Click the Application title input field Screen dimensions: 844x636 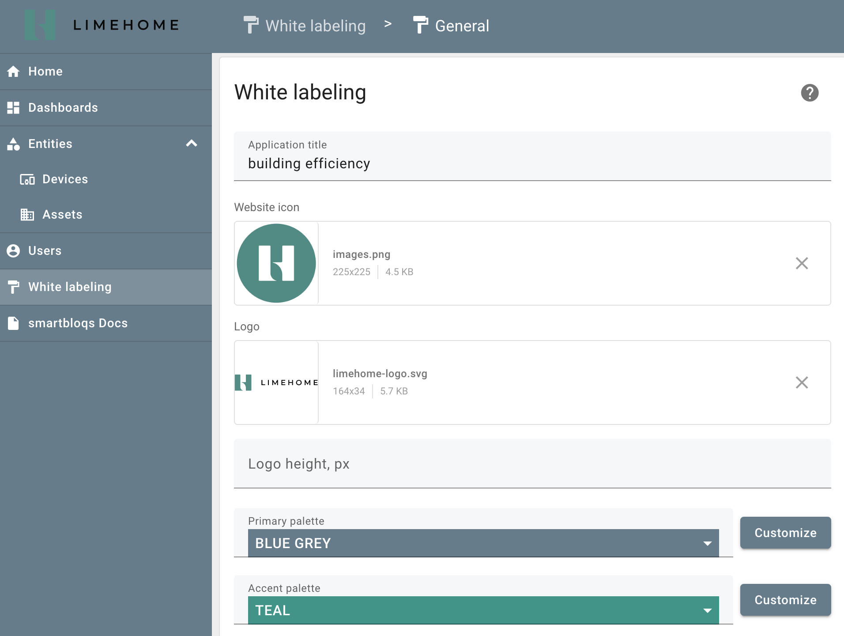click(x=532, y=163)
